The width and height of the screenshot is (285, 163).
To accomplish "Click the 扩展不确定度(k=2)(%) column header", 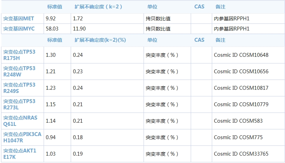I will [100, 40].
